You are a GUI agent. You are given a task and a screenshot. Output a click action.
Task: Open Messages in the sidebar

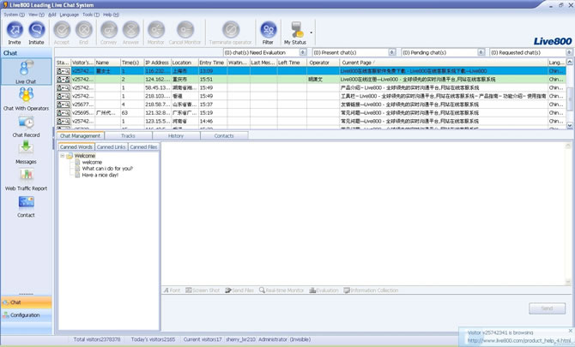26,153
